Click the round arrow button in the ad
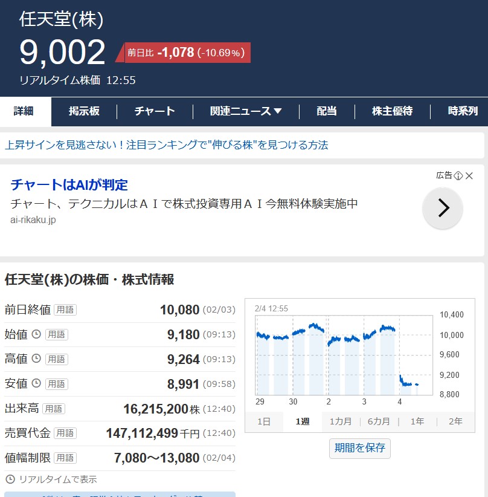 (443, 209)
